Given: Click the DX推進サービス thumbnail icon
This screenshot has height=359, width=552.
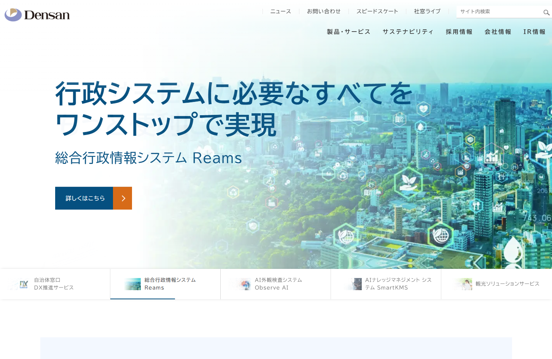Looking at the screenshot, I should pos(24,284).
